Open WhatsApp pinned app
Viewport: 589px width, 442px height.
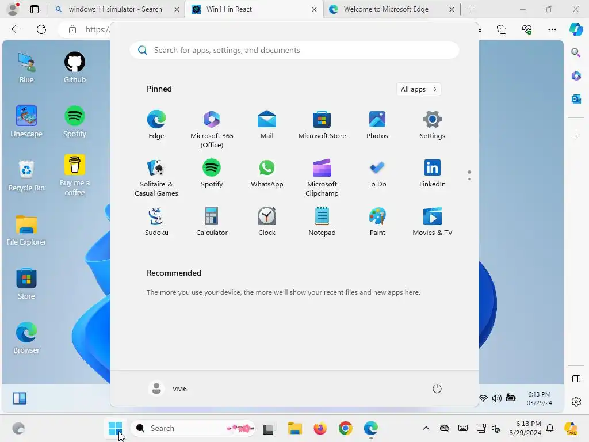267,174
